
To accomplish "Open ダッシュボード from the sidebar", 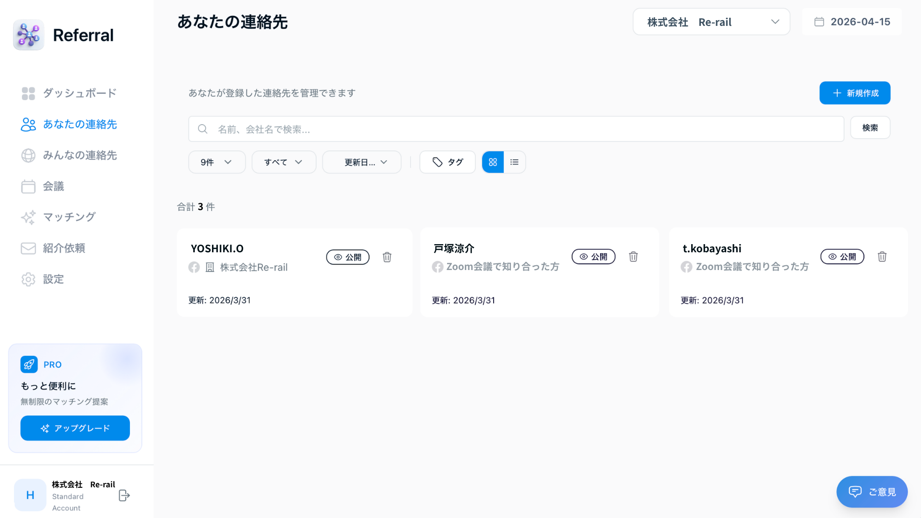I will (69, 93).
